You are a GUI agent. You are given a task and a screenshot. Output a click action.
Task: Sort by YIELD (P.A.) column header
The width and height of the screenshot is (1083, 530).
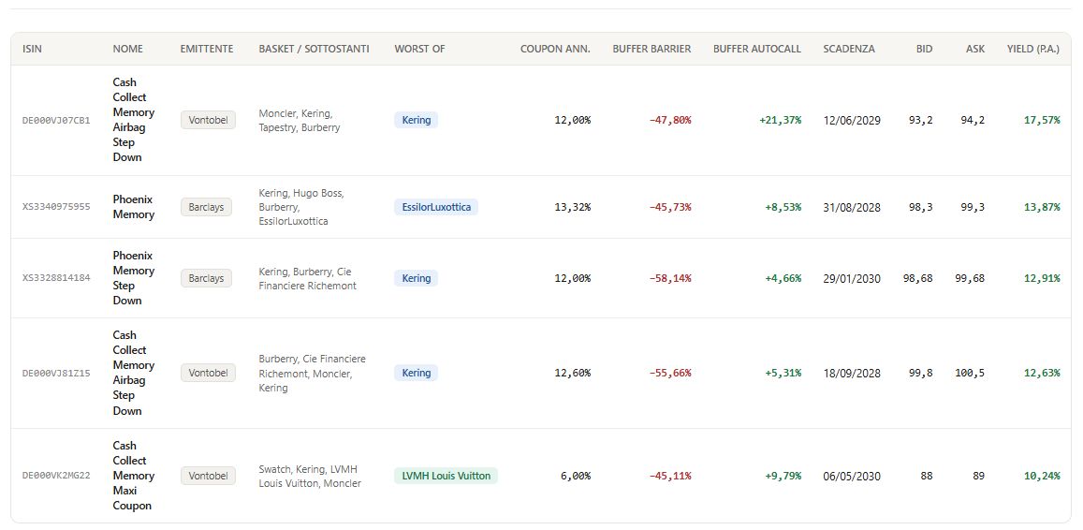click(1033, 49)
